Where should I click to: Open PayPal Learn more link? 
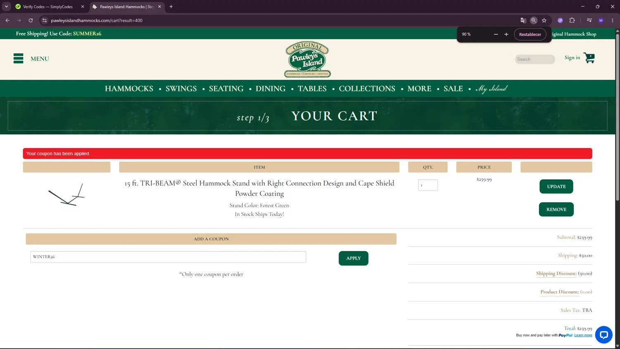click(x=583, y=335)
